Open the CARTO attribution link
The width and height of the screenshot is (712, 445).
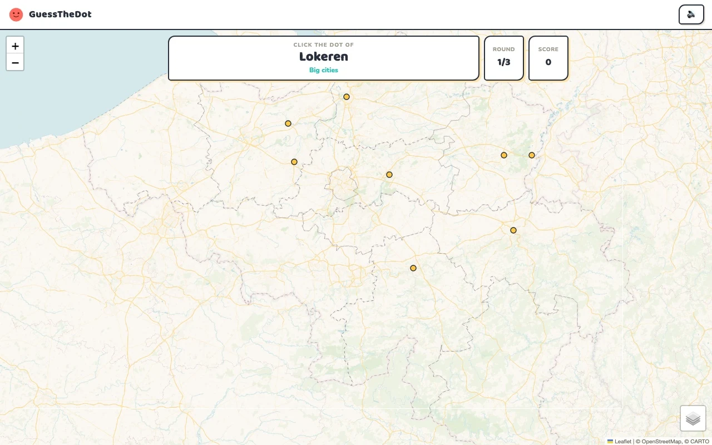point(700,441)
